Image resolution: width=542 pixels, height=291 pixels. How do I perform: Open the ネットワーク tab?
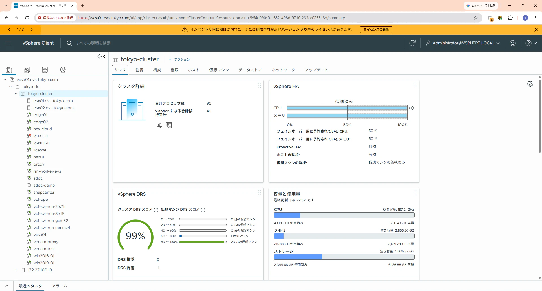click(283, 70)
